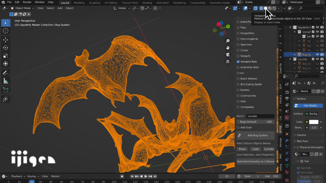Toggle the camera view icon
The image size is (326, 183).
coord(228,54)
